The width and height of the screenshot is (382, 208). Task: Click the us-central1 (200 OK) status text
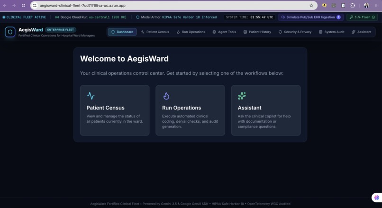click(x=108, y=17)
